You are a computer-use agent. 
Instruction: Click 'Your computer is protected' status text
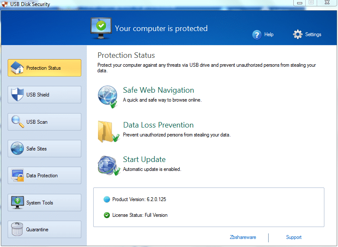click(x=161, y=28)
